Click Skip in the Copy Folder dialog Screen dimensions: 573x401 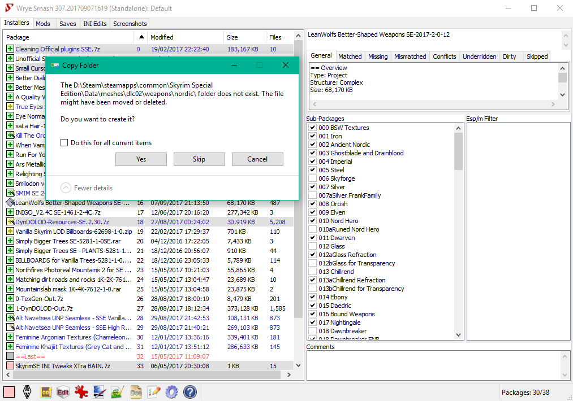tap(199, 159)
